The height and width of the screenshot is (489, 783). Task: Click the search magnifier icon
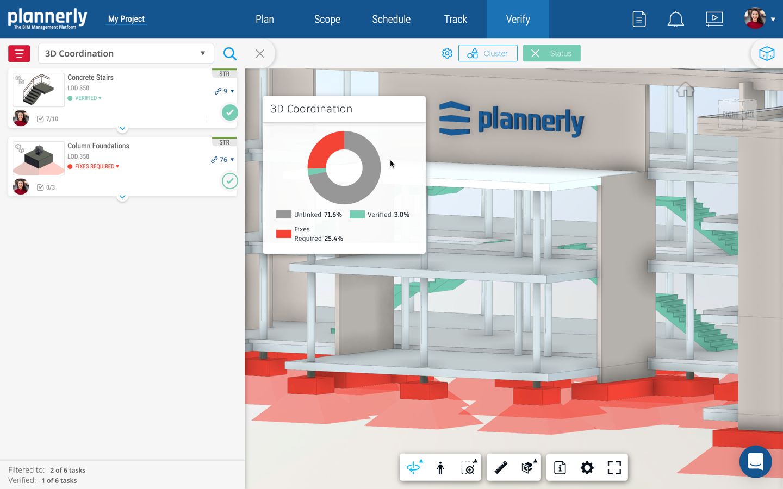[230, 54]
